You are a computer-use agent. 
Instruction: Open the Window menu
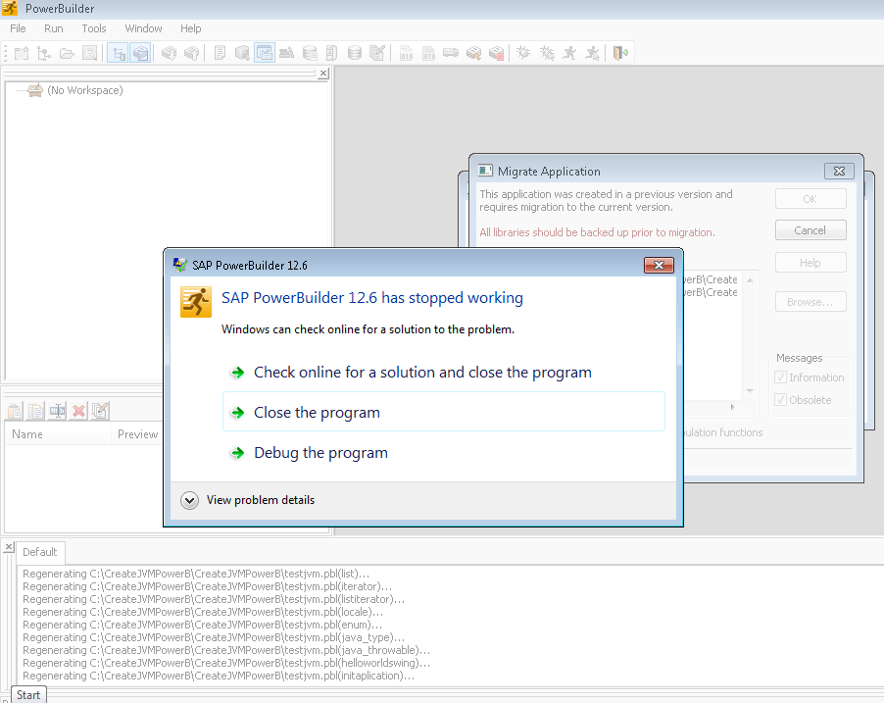point(143,28)
